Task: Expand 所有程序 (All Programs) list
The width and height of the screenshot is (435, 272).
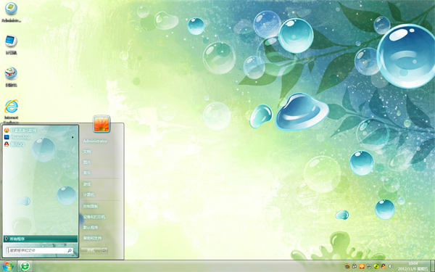Action: (41, 239)
